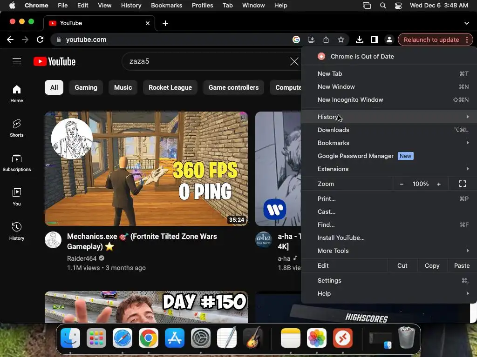
Task: Select Install YouTube... option
Action: click(x=389, y=238)
